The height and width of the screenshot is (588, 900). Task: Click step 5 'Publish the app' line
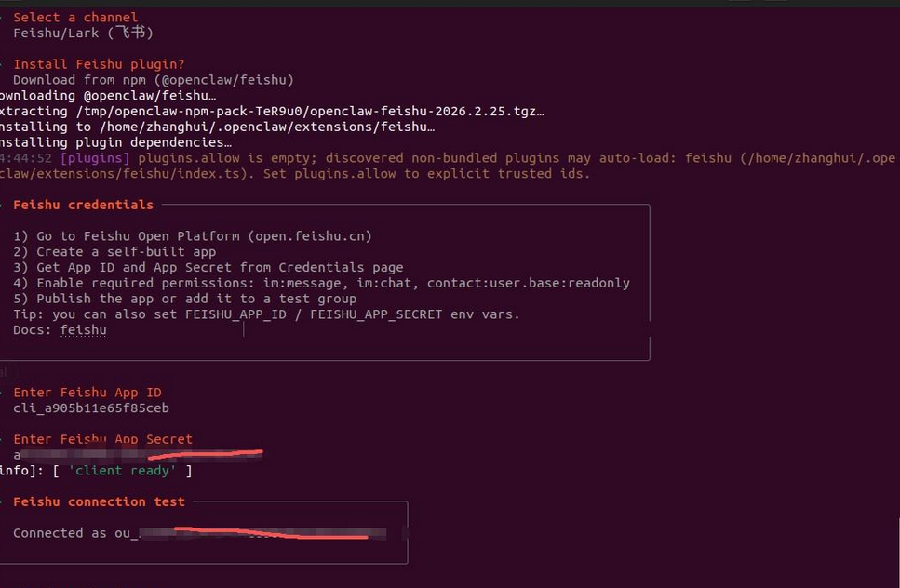(185, 299)
